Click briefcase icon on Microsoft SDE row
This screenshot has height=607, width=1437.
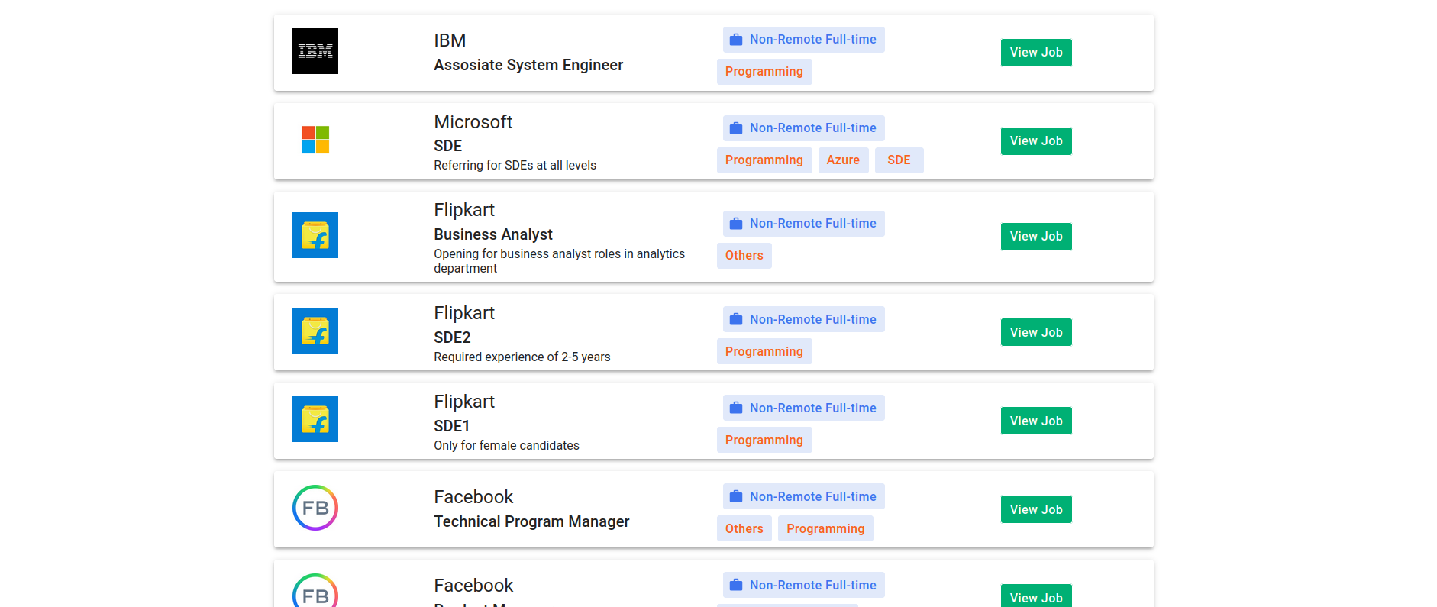736,128
